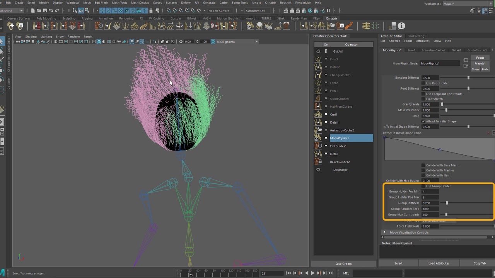Click the save scene icon in status line
The width and height of the screenshot is (495, 278).
(x=45, y=11)
